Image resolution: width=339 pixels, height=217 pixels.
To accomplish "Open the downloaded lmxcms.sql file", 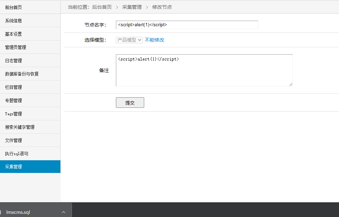I will pyautogui.click(x=18, y=212).
